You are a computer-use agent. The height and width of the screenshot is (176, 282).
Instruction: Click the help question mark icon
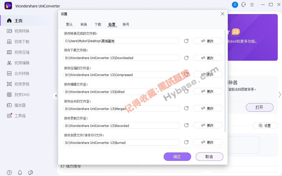click(x=9, y=173)
